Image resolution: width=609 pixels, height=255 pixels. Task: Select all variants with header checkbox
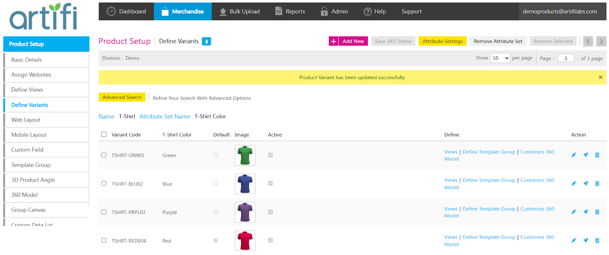pyautogui.click(x=104, y=134)
